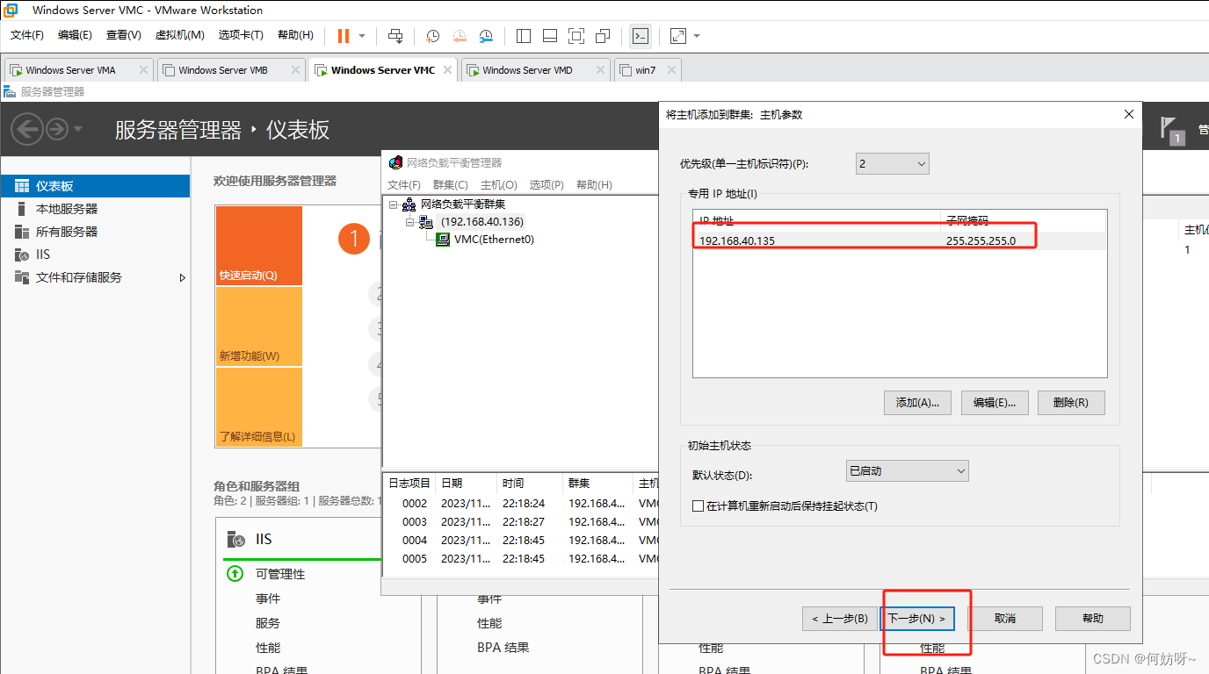Screen dimensions: 1209x674
Task: Collapse the 192.168.40.136 cluster tree node
Action: tap(409, 222)
